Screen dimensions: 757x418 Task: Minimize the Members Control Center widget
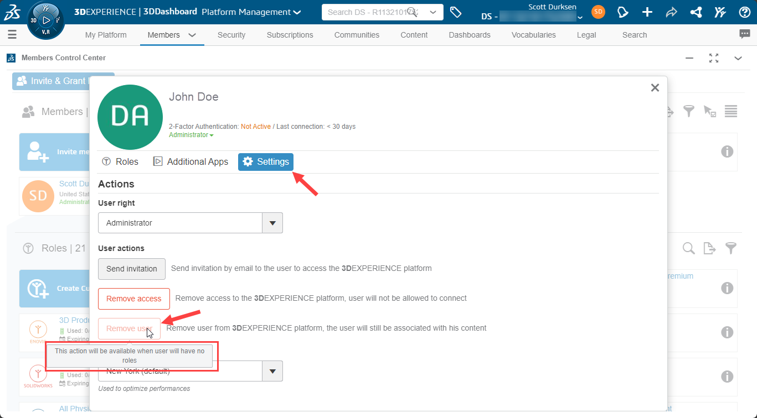tap(689, 58)
